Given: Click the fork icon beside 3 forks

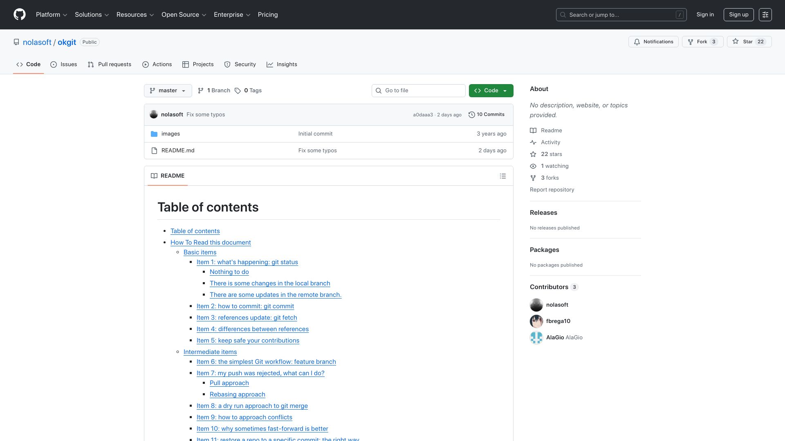Looking at the screenshot, I should [x=533, y=178].
